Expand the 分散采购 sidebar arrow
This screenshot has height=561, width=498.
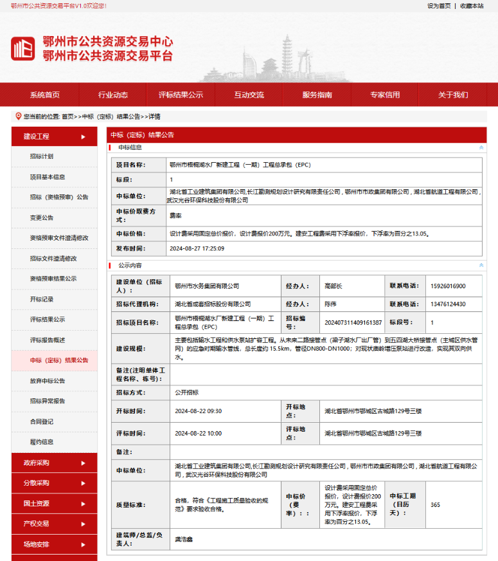pos(84,483)
